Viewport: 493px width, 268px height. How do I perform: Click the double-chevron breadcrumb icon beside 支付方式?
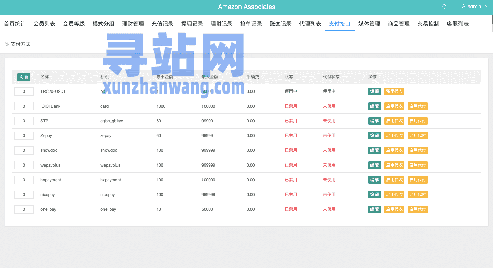[7, 44]
